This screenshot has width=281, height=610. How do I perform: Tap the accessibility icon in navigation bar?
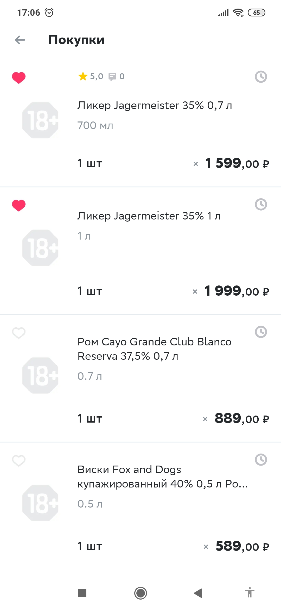250,593
